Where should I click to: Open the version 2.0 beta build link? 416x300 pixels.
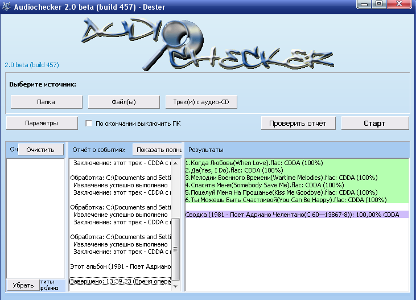[x=32, y=65]
